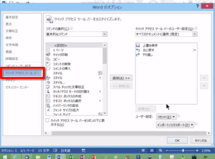The height and width of the screenshot is (159, 215).
Task: Select the コピー command icon
Action: pyautogui.click(x=48, y=59)
